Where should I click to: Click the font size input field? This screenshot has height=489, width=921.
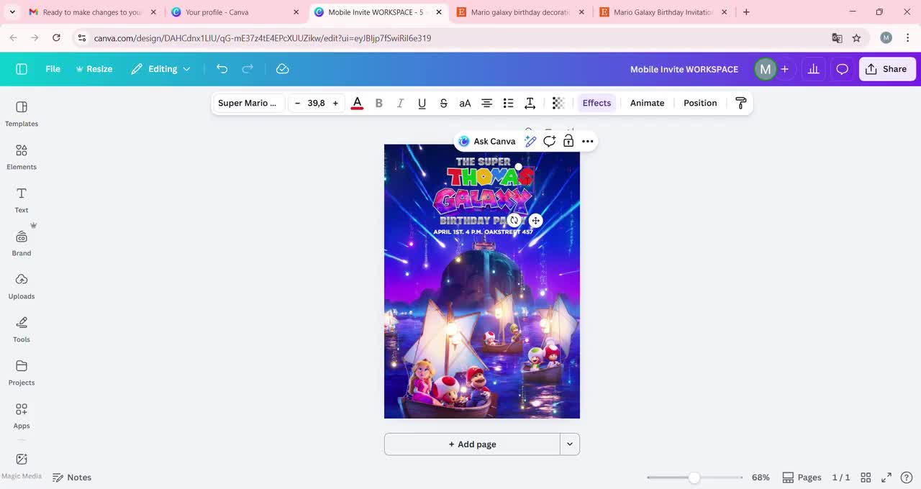click(316, 103)
